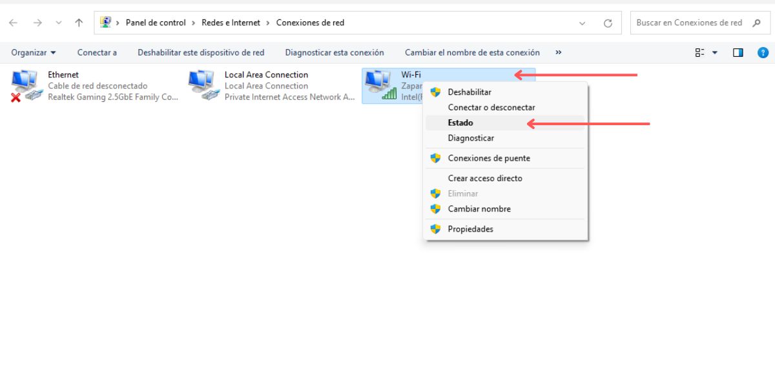Go back with the left arrow
Viewport: 775px width, 387px height.
click(13, 23)
